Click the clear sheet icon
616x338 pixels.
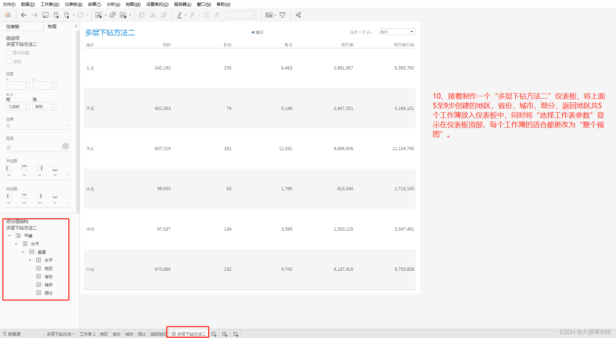click(123, 15)
